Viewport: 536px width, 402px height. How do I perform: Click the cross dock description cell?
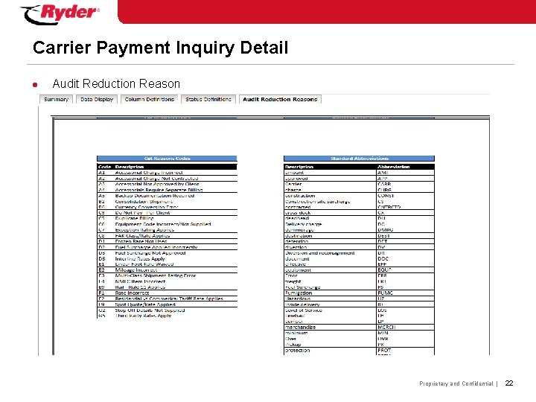pyautogui.click(x=331, y=213)
